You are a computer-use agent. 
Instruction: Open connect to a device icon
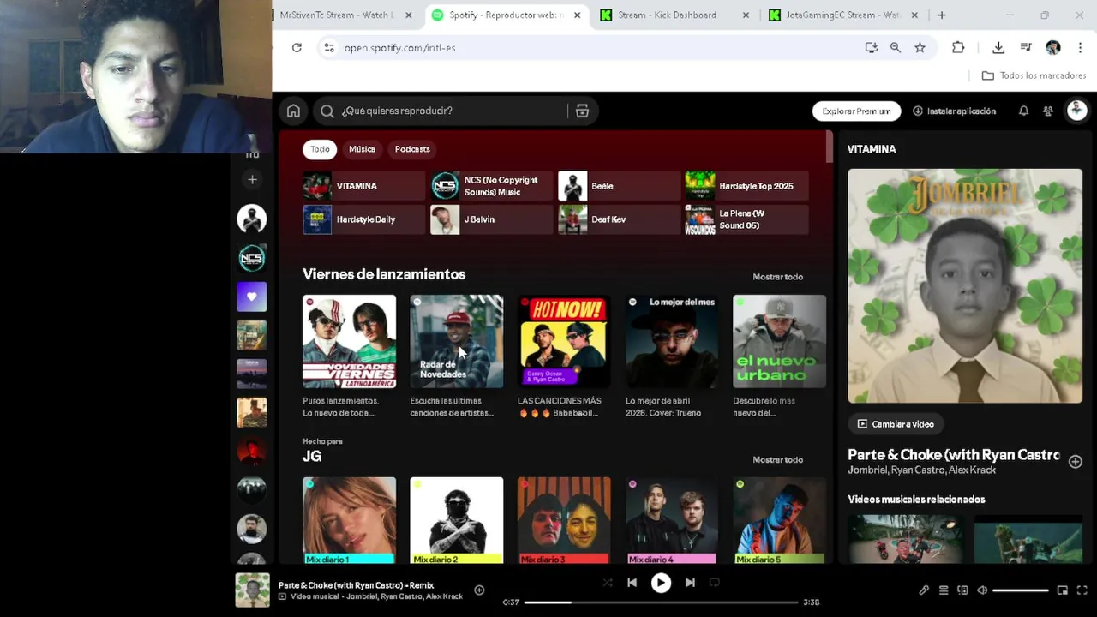962,590
